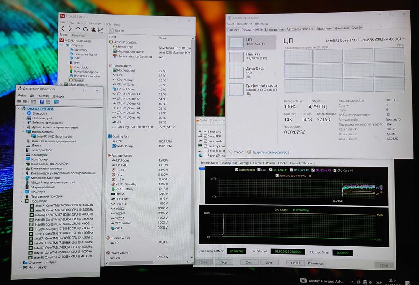Enable Stress GPU(s) checkbox
The width and height of the screenshot is (419, 285).
click(x=205, y=156)
